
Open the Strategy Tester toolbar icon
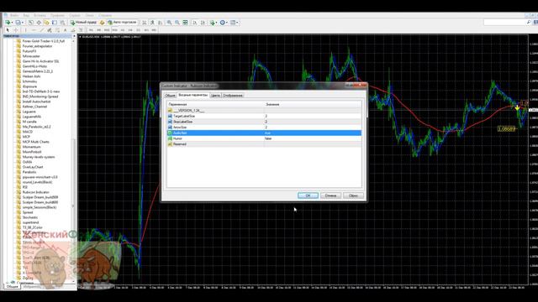[62, 23]
